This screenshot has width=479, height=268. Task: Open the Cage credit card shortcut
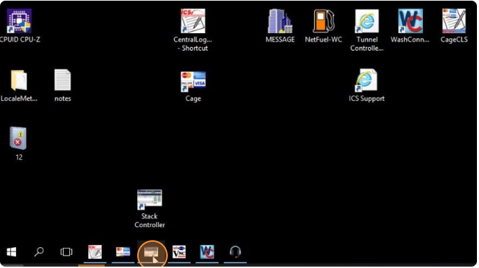[x=193, y=81]
